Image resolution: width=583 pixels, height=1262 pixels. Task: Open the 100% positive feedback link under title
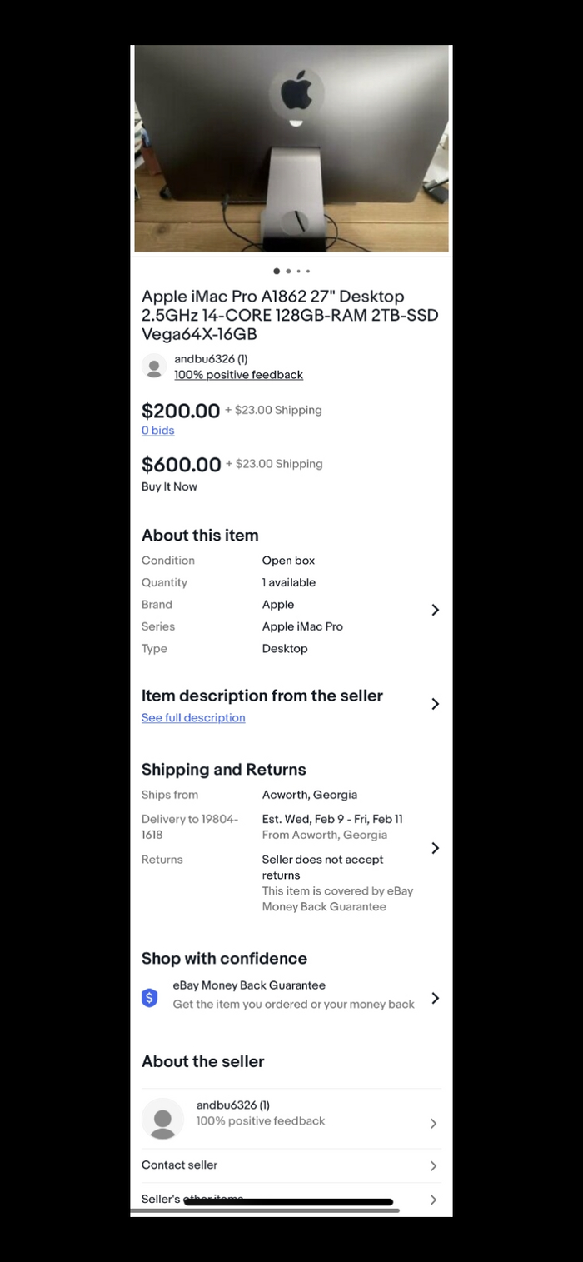click(x=238, y=375)
